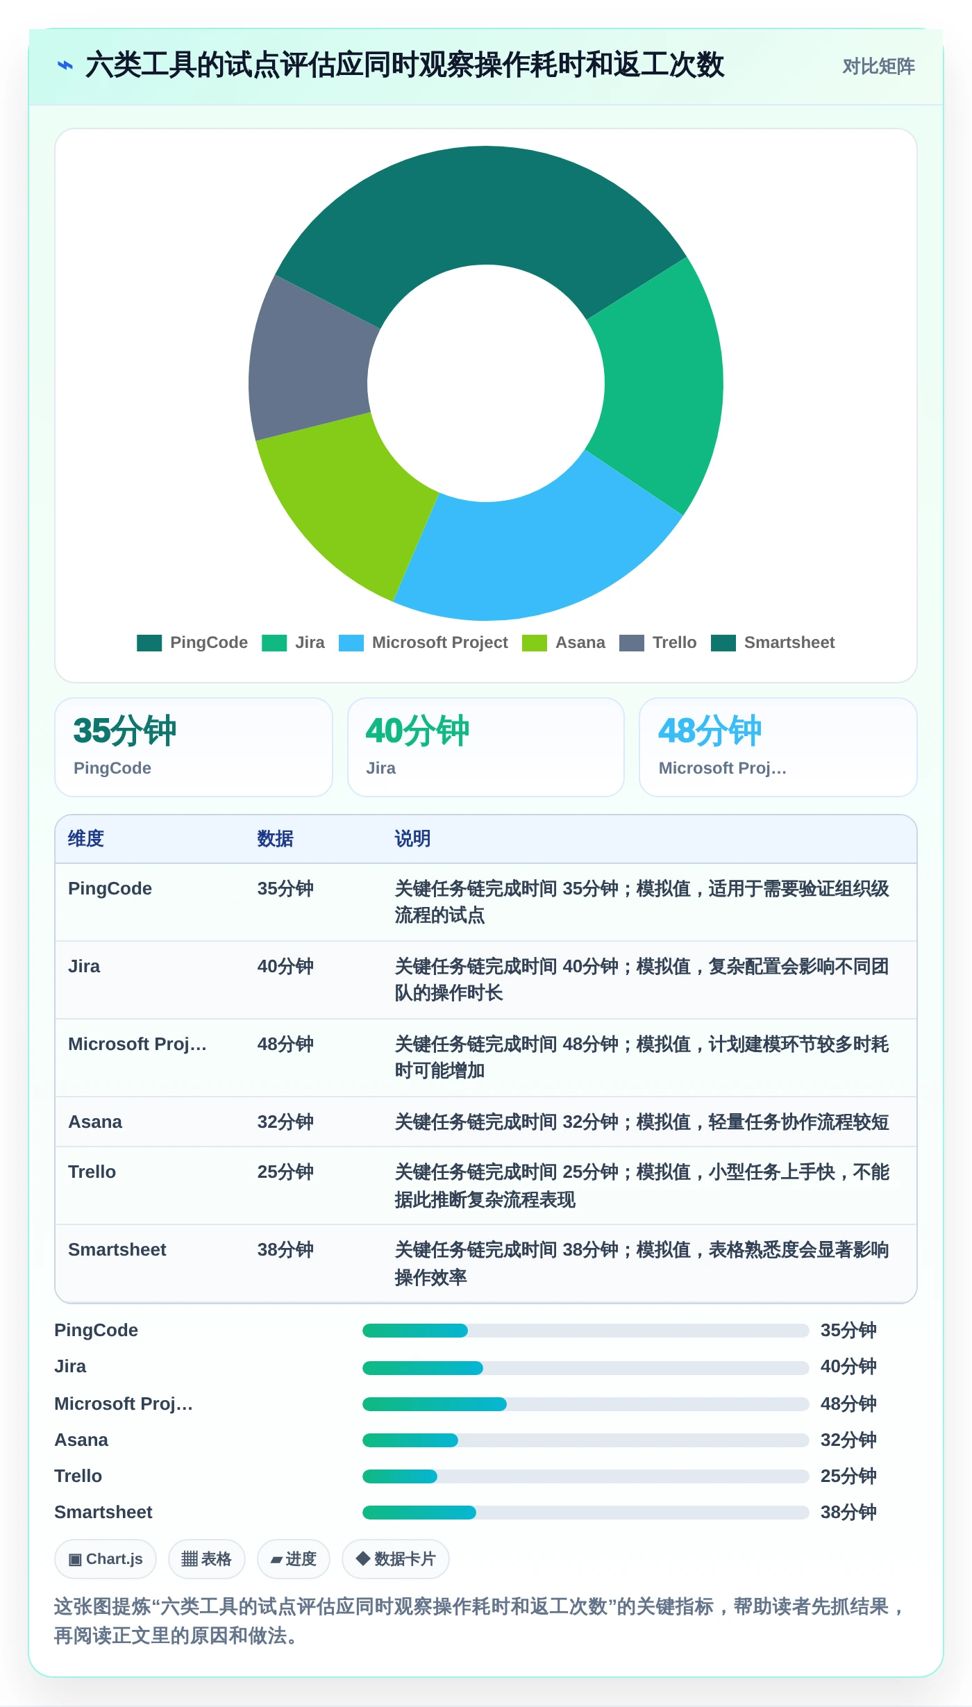This screenshot has width=972, height=1707.
Task: Click the Chart.js tag chip
Action: tap(106, 1559)
